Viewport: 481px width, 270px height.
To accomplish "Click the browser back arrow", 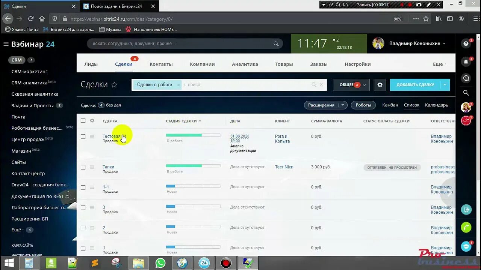I will [8, 19].
